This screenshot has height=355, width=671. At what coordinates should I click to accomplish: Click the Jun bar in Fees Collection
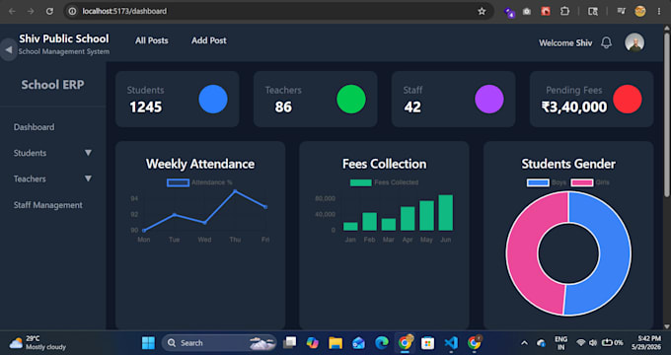point(445,213)
